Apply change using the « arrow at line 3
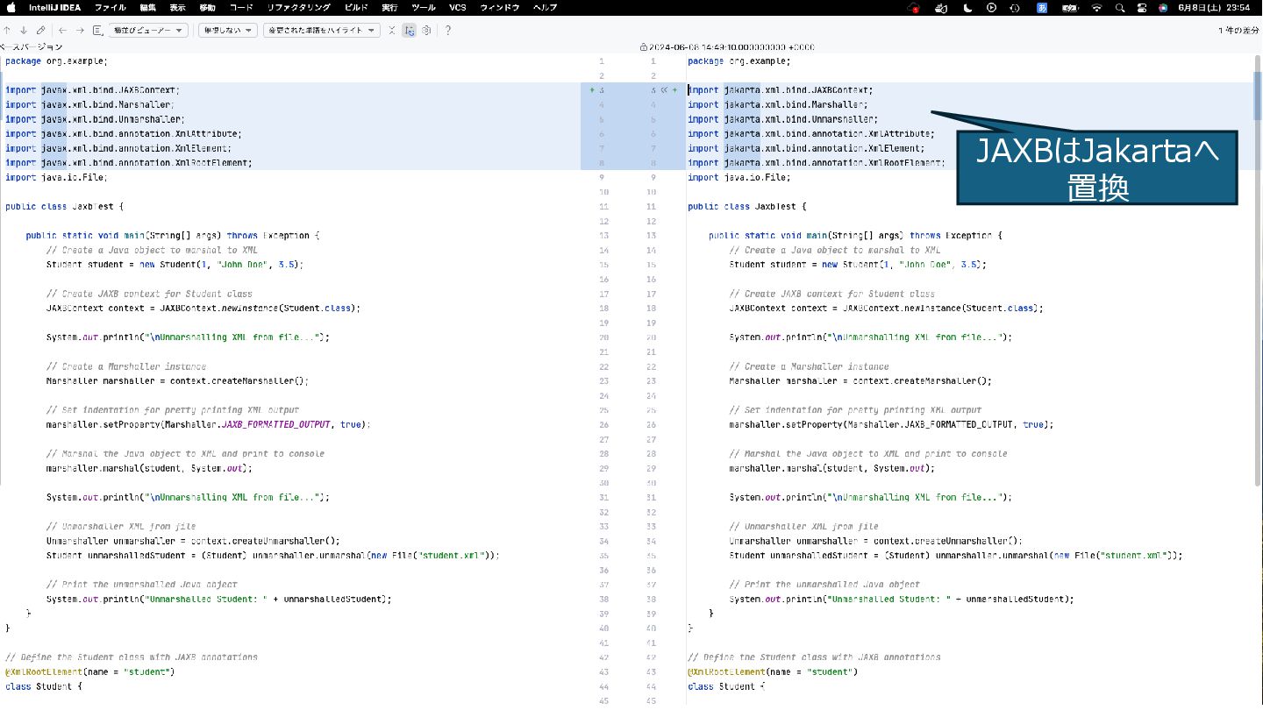This screenshot has height=710, width=1263. (664, 90)
